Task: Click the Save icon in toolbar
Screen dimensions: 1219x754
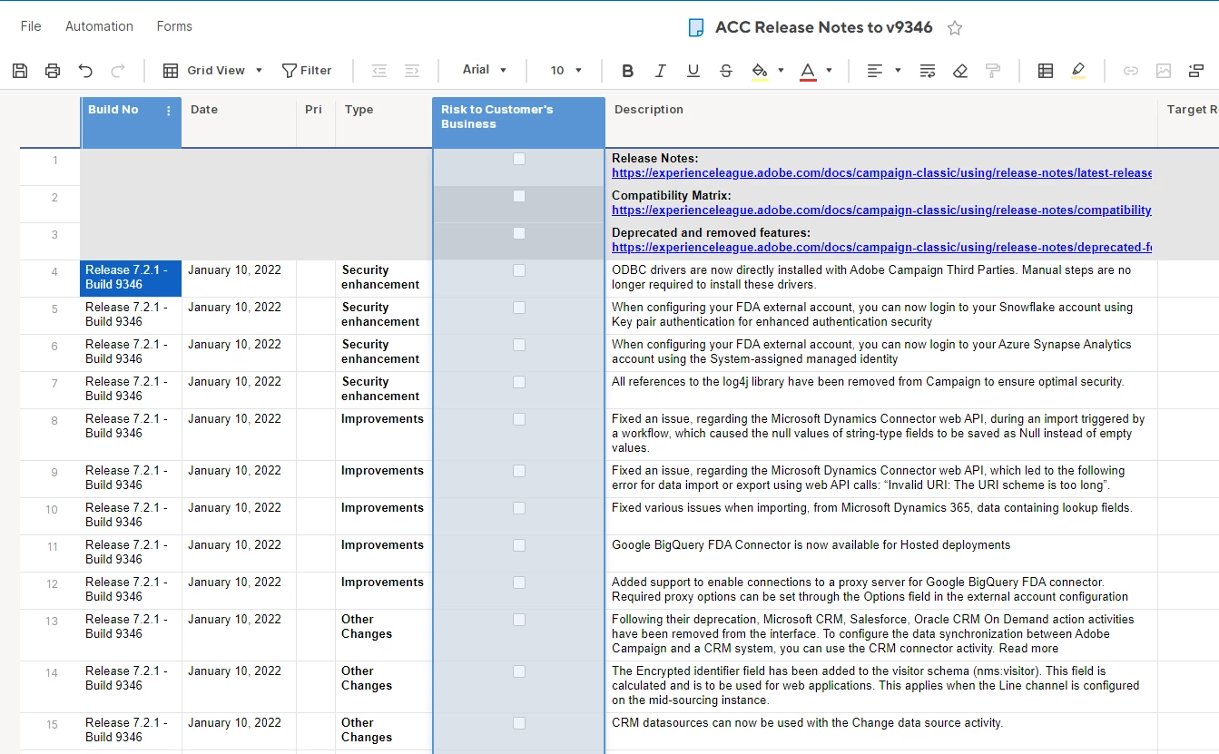Action: coord(20,71)
